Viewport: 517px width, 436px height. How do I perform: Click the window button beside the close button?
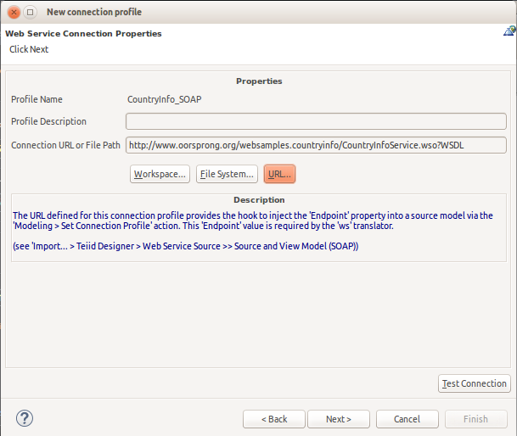(x=31, y=12)
